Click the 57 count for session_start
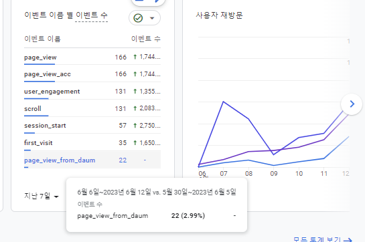Viewport: 365px width, 242px height. 123,126
